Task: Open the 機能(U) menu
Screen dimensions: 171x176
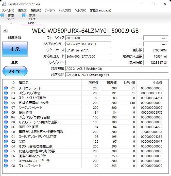Action: (36, 10)
